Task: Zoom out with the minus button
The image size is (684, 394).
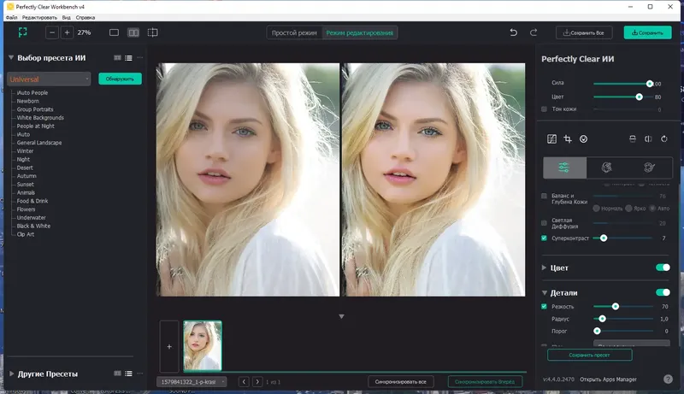Action: tap(52, 32)
